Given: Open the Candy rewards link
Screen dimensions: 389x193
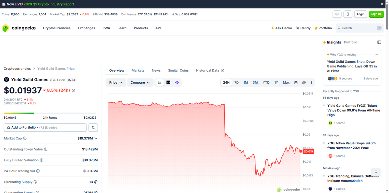Looking at the screenshot, I should 303,28.
